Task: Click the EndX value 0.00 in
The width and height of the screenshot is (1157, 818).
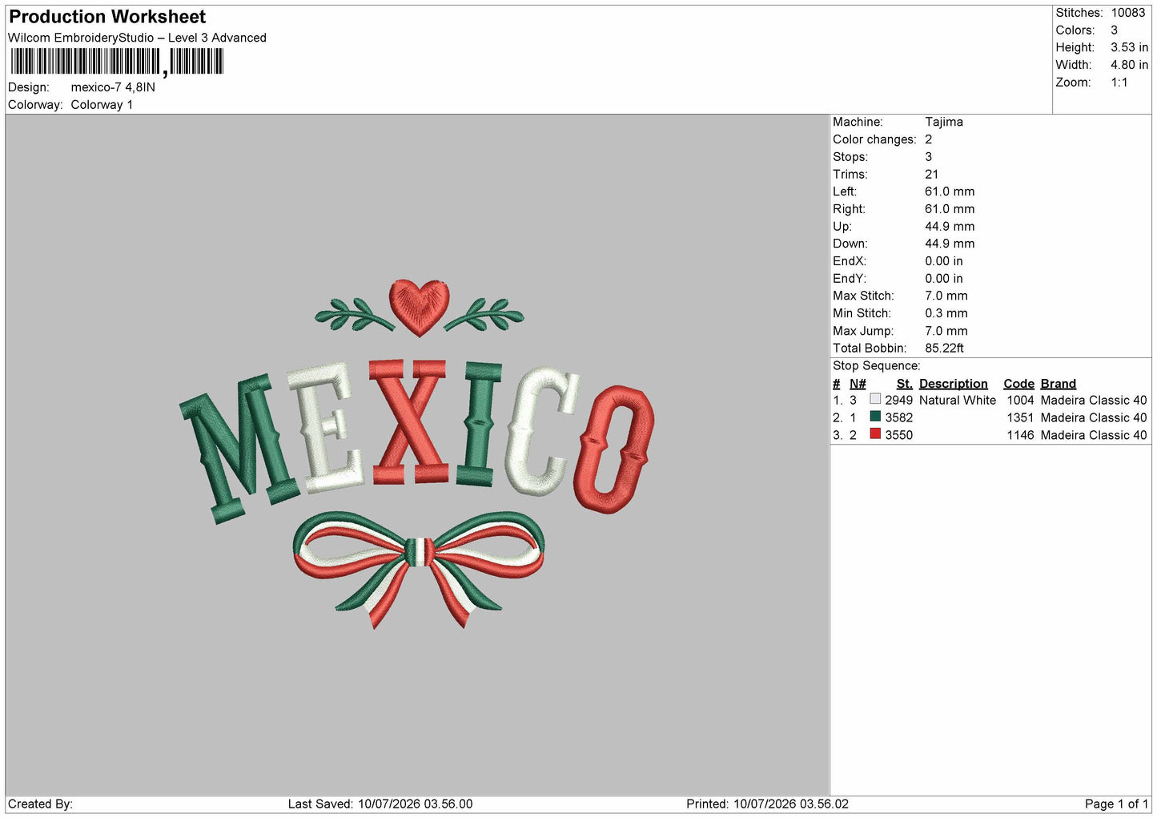Action: tap(944, 261)
